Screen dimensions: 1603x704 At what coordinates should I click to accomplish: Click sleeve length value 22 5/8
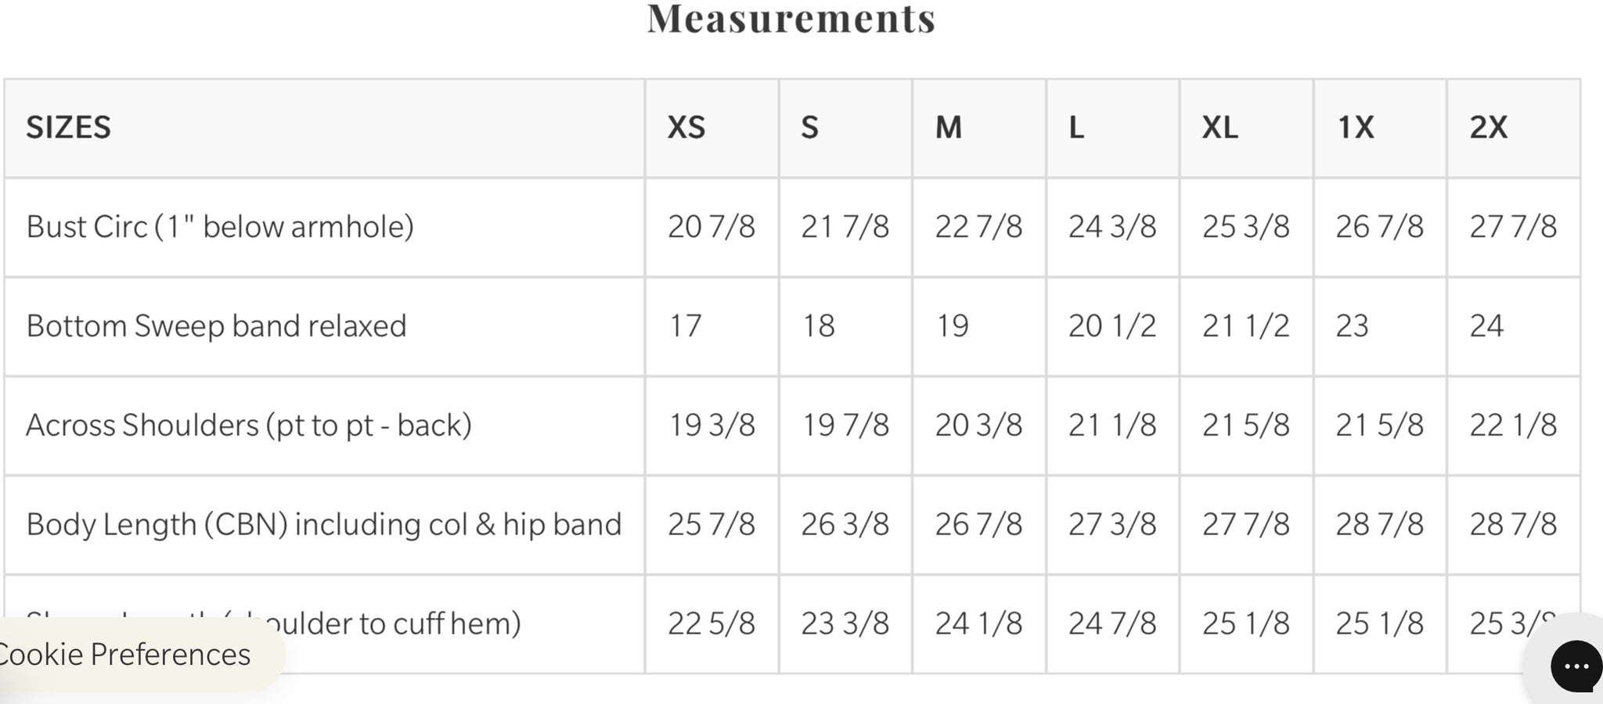pos(711,623)
